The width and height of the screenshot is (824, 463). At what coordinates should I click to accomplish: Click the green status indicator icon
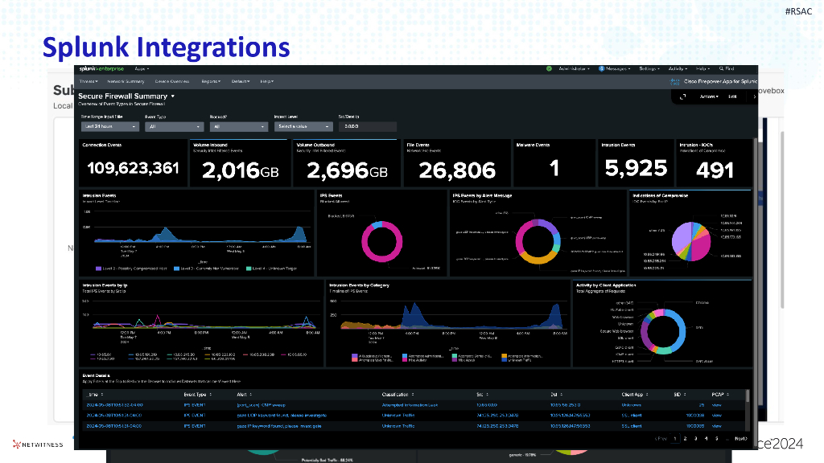(x=549, y=69)
